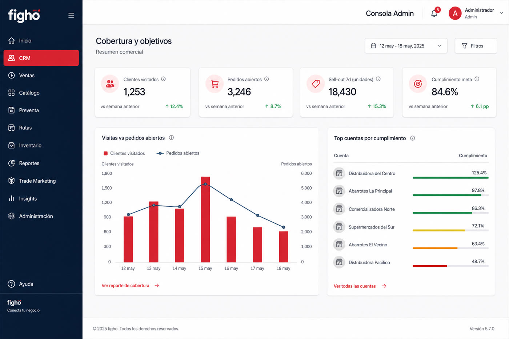Screen dimensions: 509x339
Task: Open Ver reporte de cobertura link
Action: click(130, 286)
